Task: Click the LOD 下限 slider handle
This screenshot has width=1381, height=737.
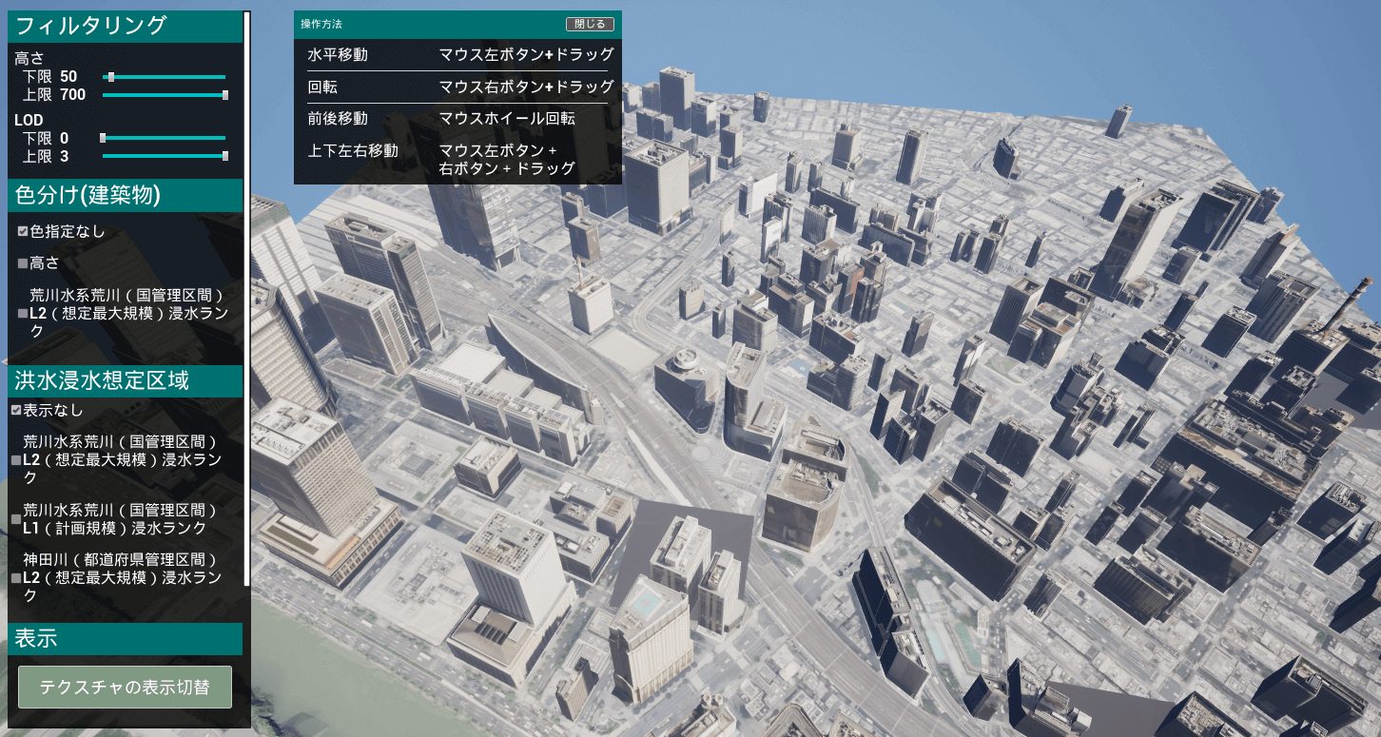Action: (x=103, y=139)
